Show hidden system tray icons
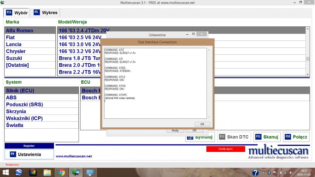 click(263, 173)
